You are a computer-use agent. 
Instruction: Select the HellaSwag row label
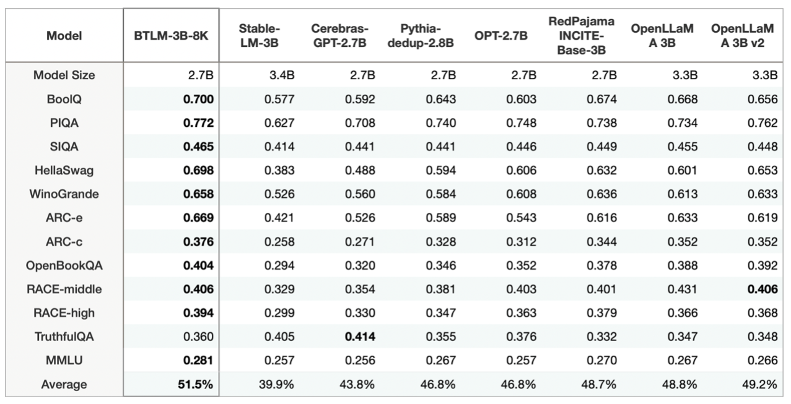point(64,170)
